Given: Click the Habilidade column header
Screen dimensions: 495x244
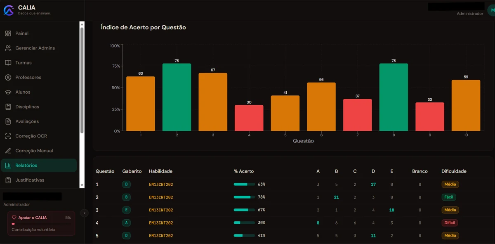Looking at the screenshot, I should pos(160,171).
